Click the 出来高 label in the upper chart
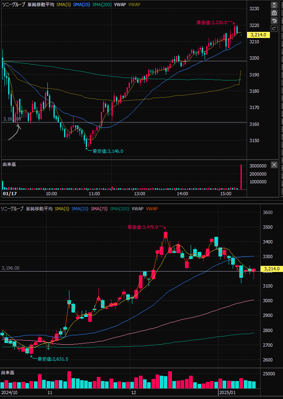 [9, 165]
